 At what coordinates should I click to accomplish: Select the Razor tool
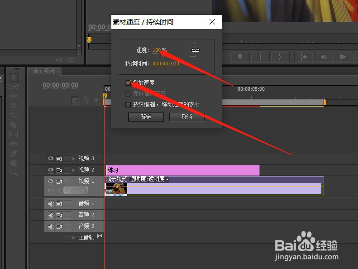14,125
